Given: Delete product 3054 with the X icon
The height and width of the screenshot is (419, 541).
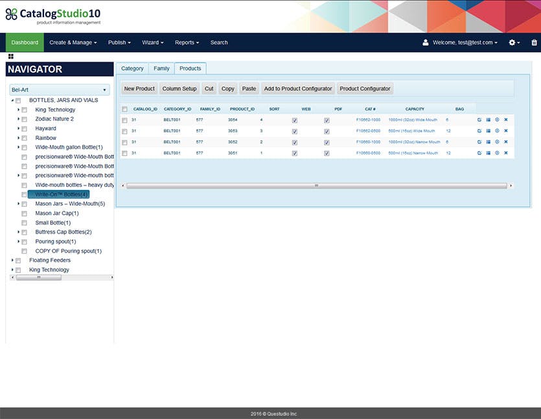Looking at the screenshot, I should (506, 119).
